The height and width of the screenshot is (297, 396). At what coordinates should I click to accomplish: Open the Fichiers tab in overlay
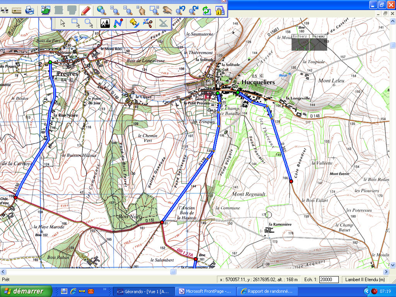pos(300,36)
